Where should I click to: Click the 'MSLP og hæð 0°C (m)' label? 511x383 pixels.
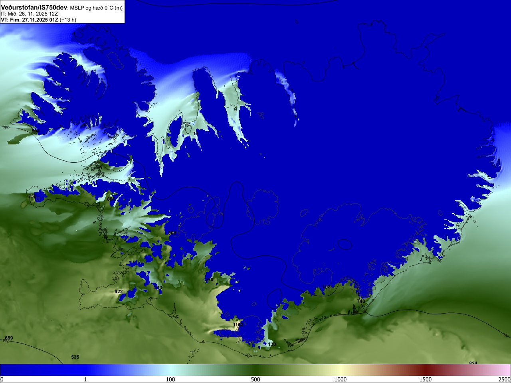pos(96,8)
